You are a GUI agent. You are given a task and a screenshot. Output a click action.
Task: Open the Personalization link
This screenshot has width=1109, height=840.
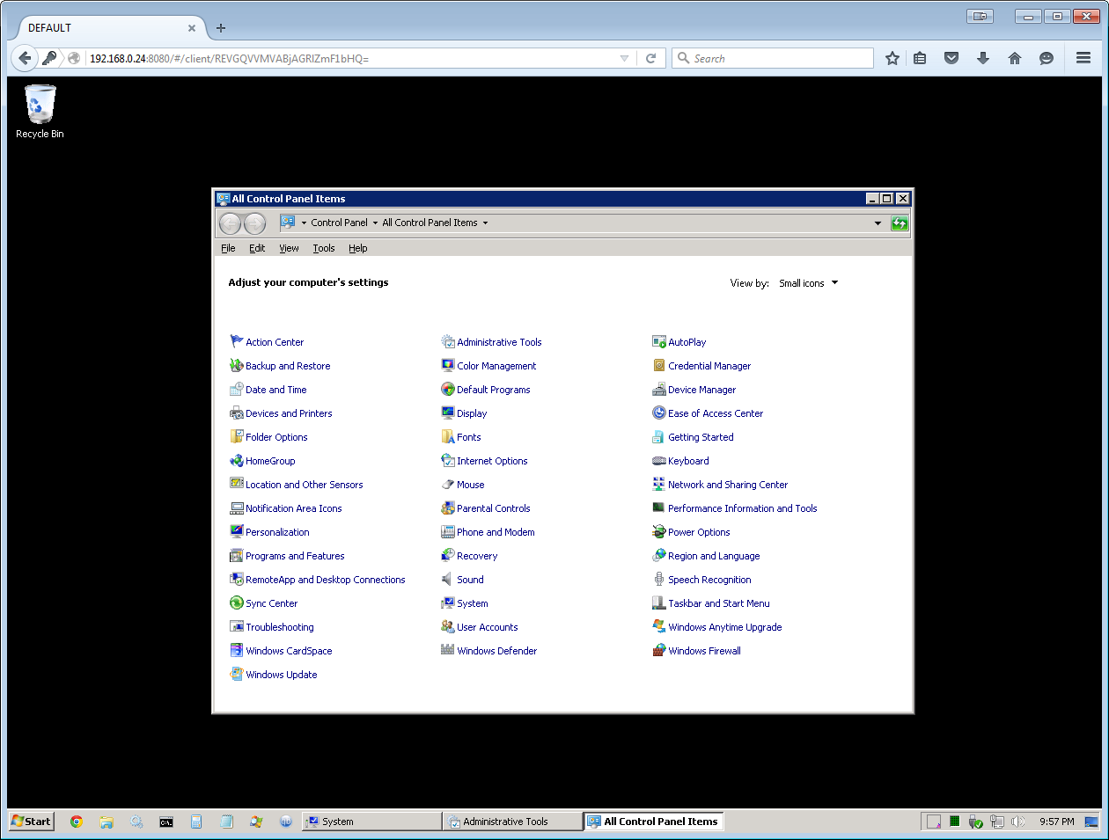tap(277, 532)
